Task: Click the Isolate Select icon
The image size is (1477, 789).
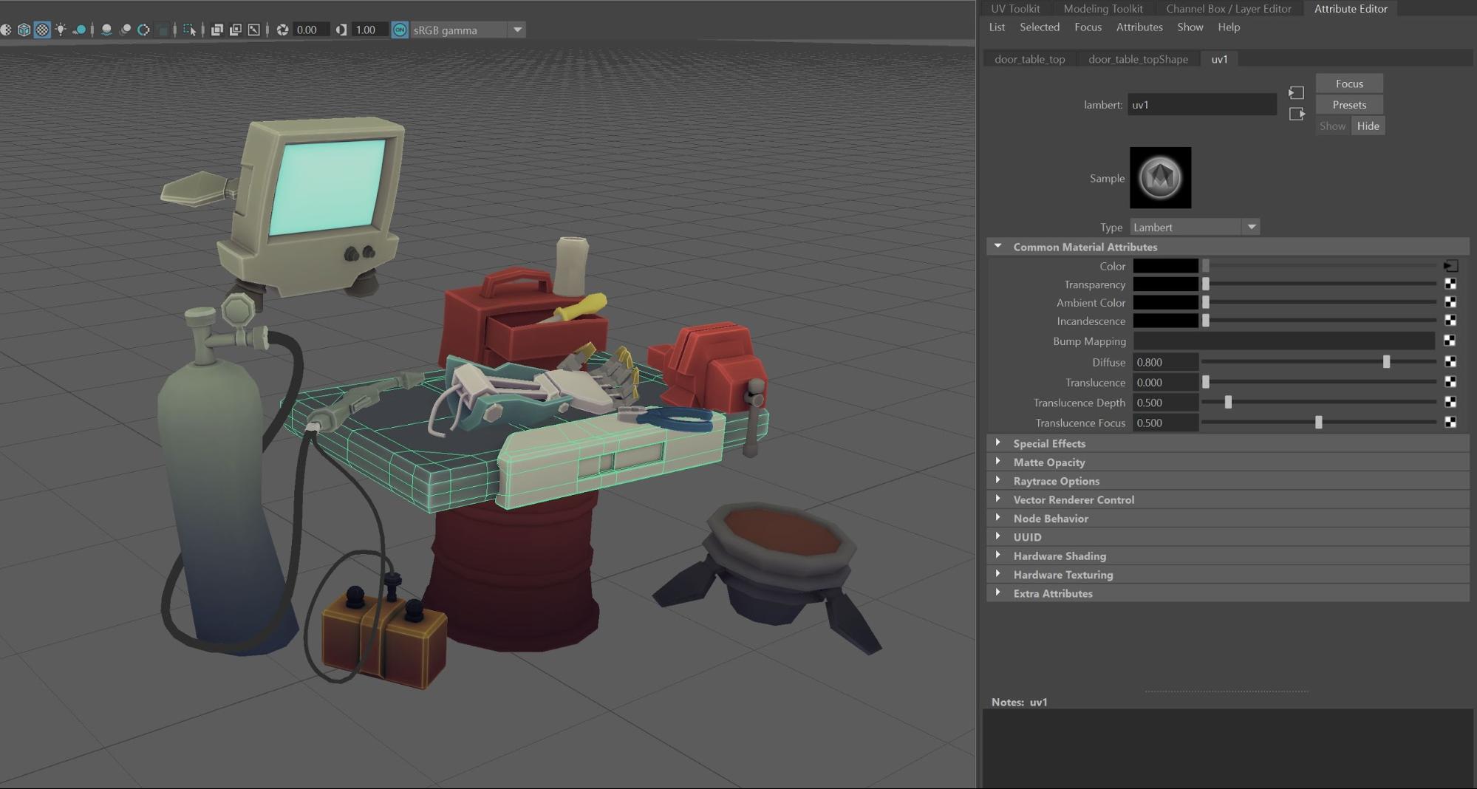Action: pos(189,30)
